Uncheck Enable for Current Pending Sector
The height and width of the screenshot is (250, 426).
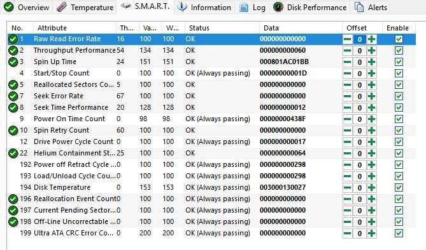click(399, 211)
